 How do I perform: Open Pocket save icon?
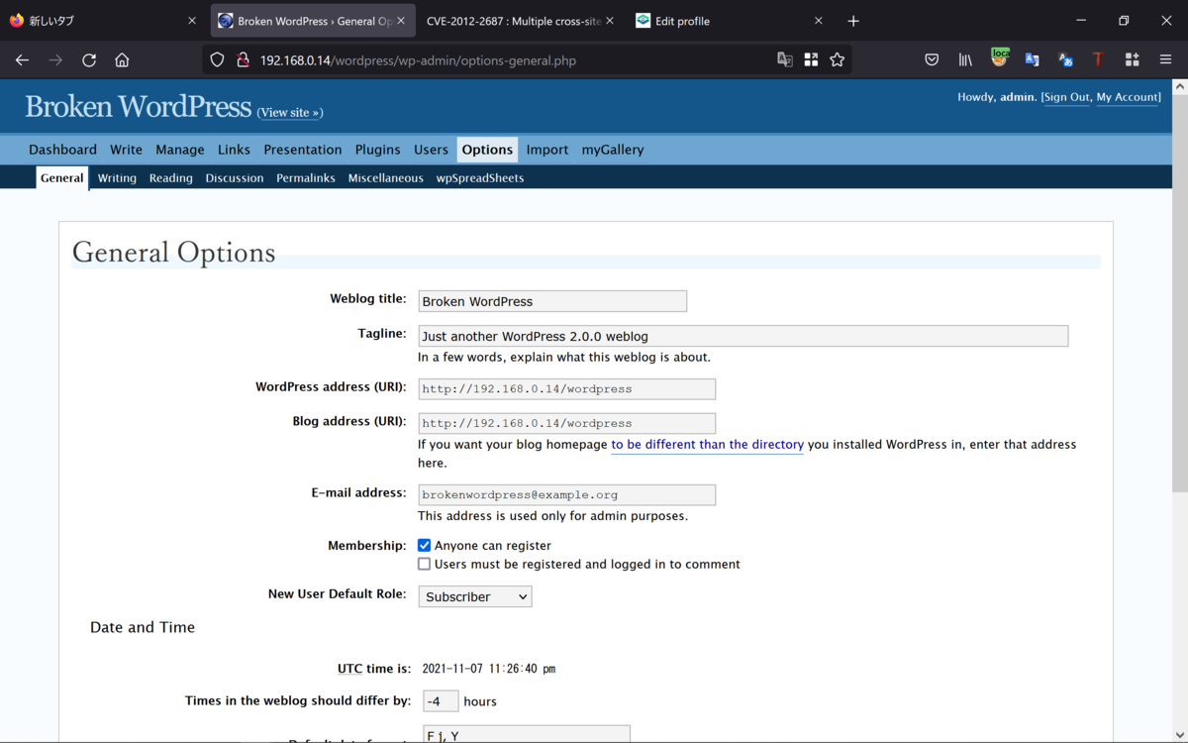point(932,60)
